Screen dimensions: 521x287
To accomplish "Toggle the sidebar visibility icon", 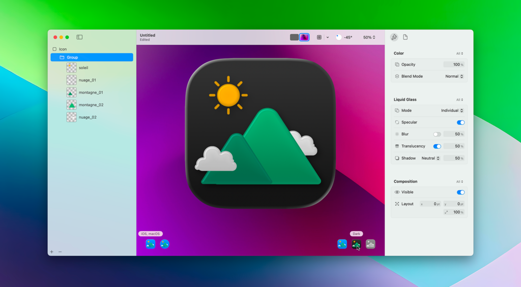I will click(x=79, y=37).
